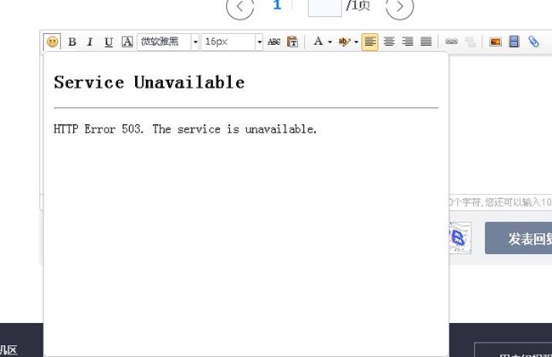Center align the text

pos(389,42)
